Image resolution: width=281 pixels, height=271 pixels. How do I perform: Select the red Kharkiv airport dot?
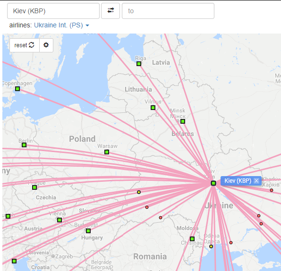coord(272,190)
